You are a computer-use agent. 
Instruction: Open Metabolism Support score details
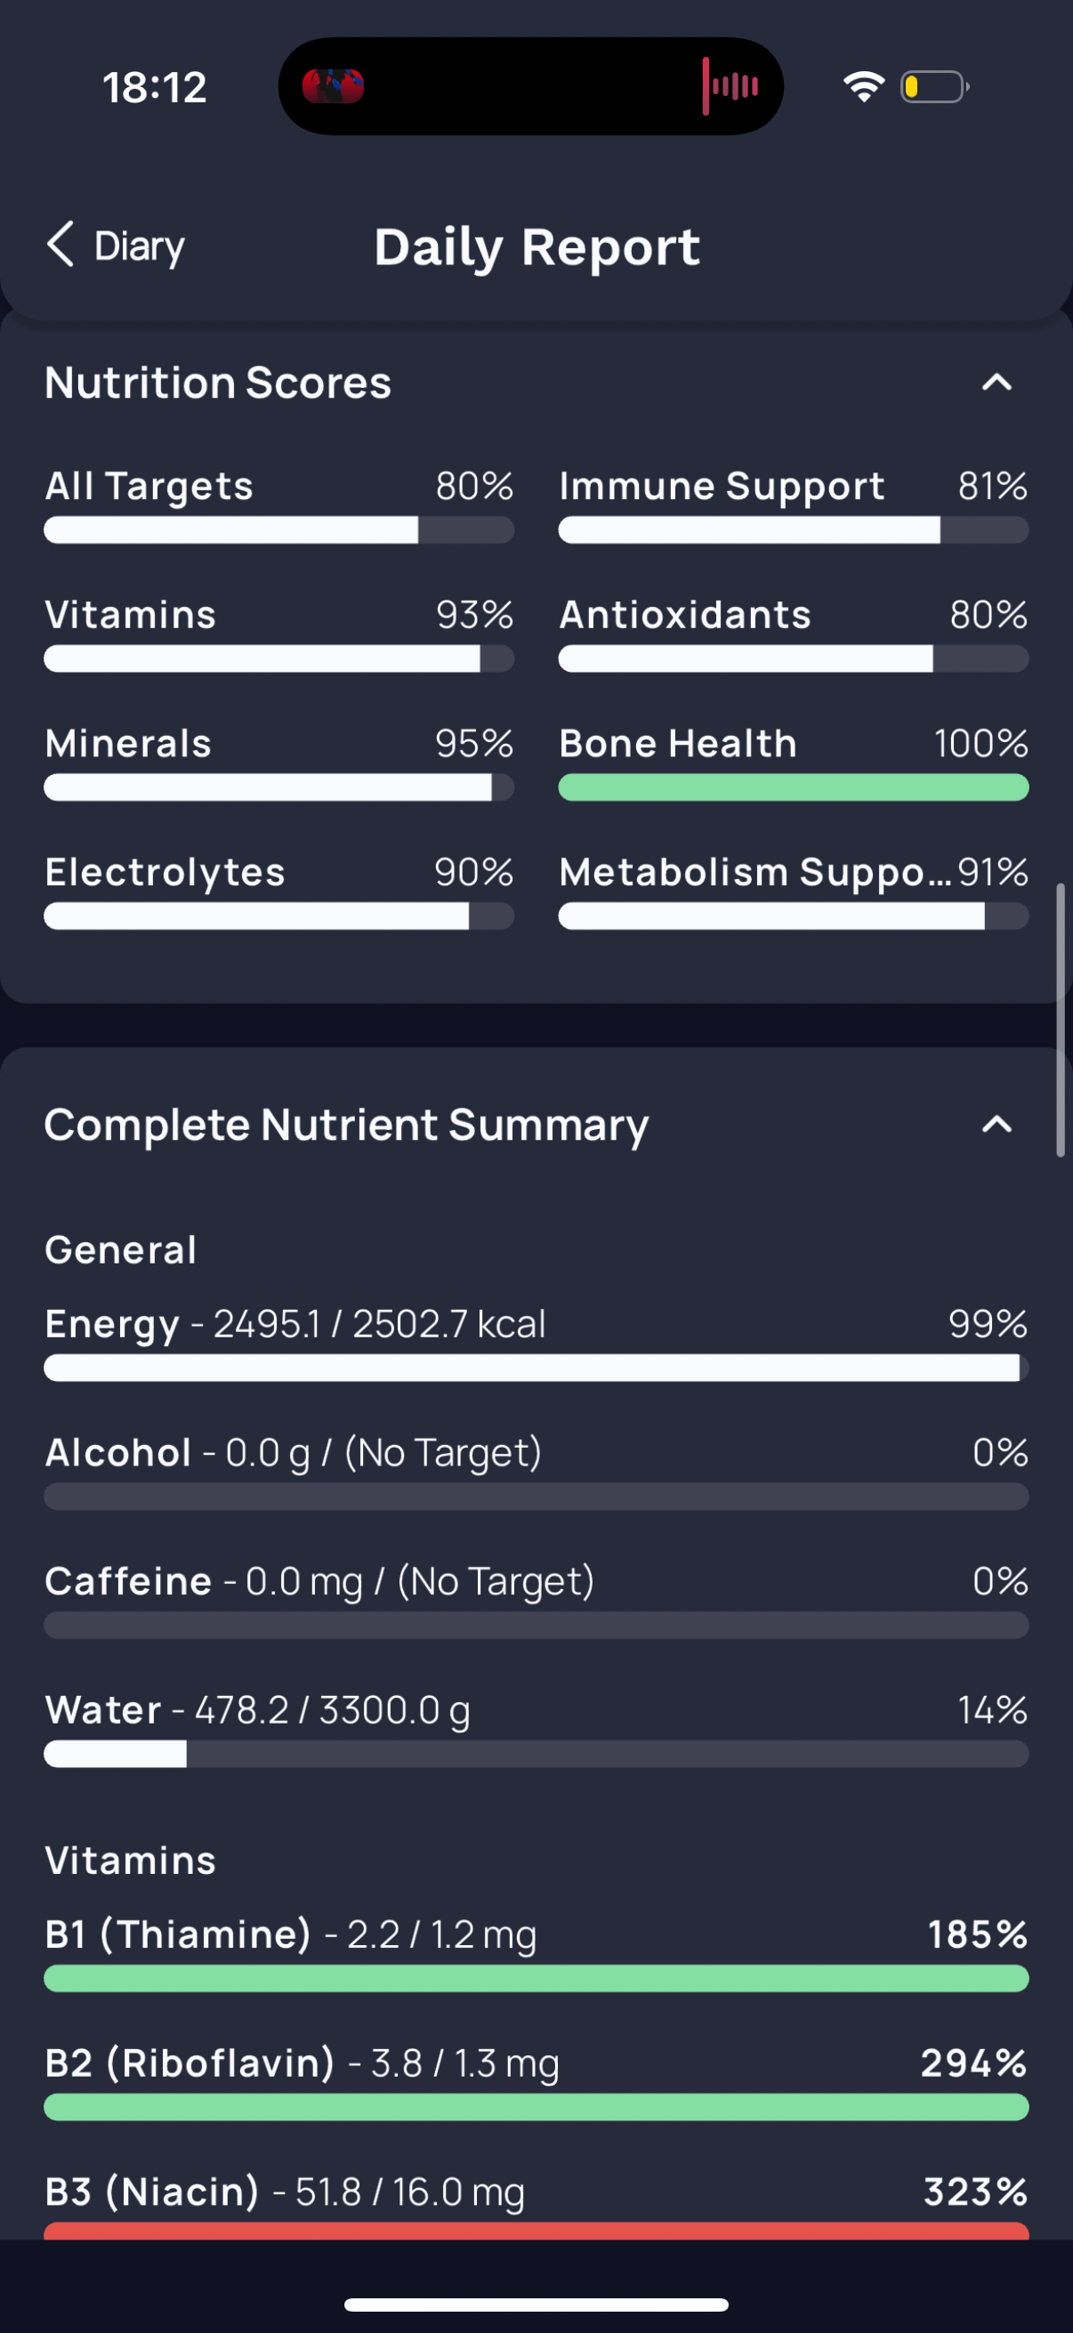click(x=794, y=891)
